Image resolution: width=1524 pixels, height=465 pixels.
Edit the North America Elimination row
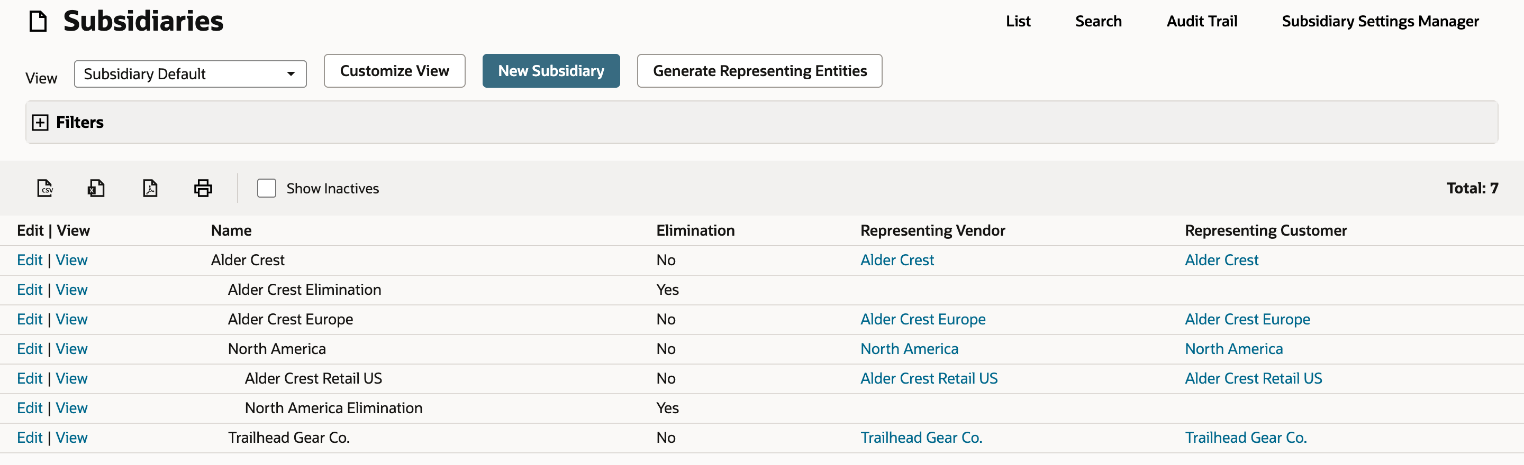(30, 408)
